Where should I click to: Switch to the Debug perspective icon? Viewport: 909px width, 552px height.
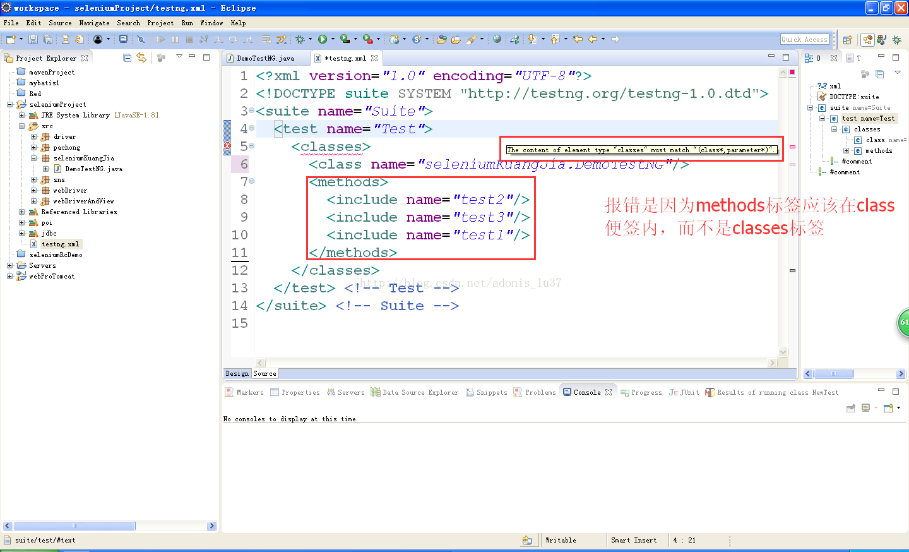click(x=896, y=40)
